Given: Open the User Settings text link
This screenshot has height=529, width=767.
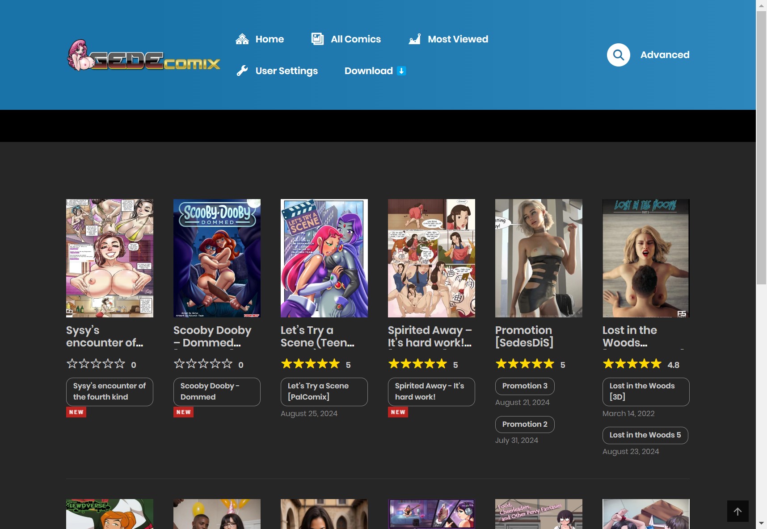Looking at the screenshot, I should pos(287,71).
